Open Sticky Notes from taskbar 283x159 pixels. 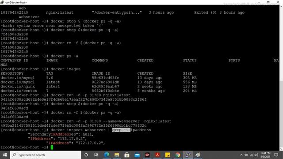[168, 155]
